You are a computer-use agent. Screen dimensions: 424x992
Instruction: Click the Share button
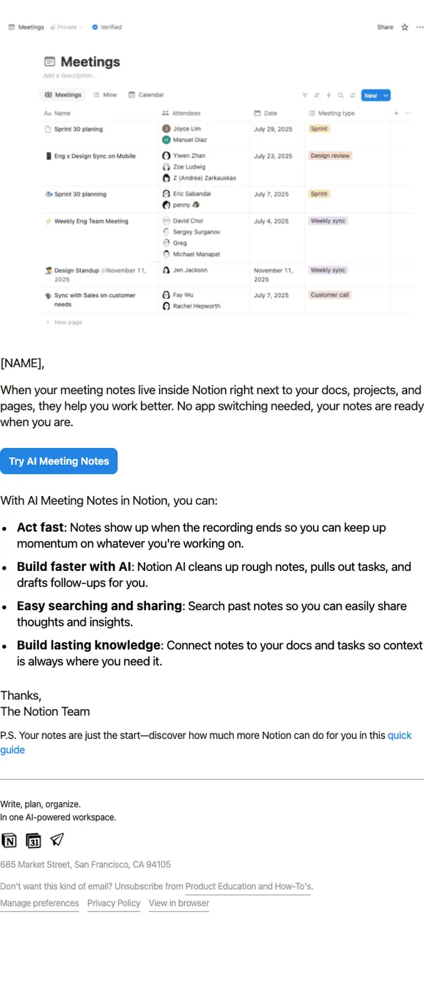385,27
